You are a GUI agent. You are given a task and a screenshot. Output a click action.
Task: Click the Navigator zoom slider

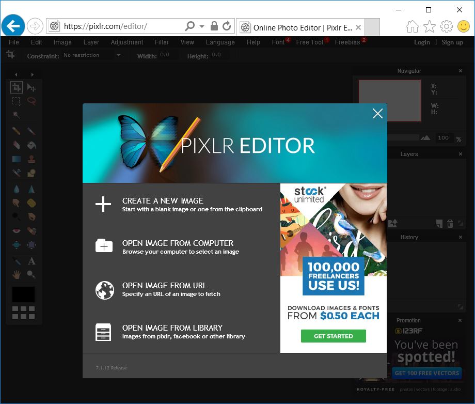pos(404,138)
